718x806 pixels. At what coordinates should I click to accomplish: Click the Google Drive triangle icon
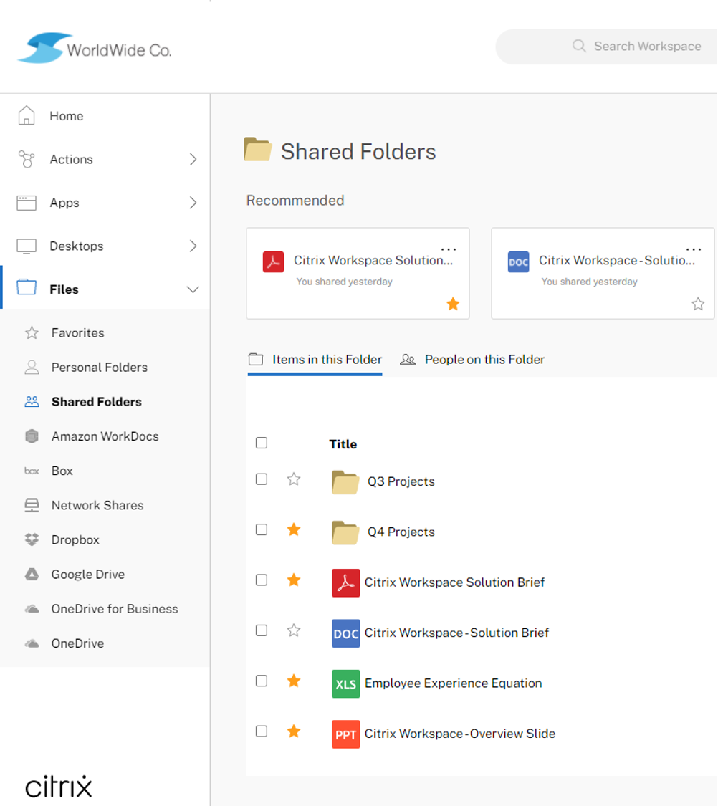(x=32, y=574)
